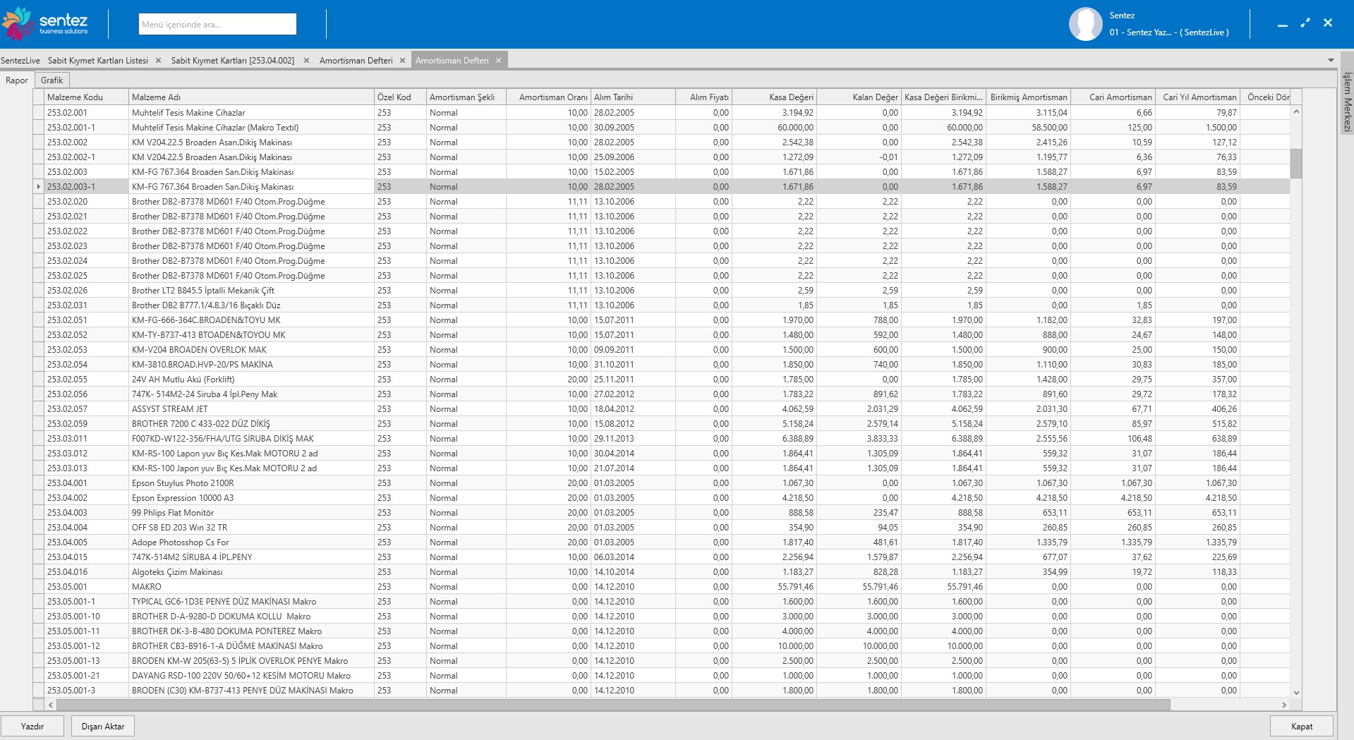This screenshot has height=740, width=1354.
Task: Select Epson Stuylus Photo 2100R row
Action: (662, 483)
